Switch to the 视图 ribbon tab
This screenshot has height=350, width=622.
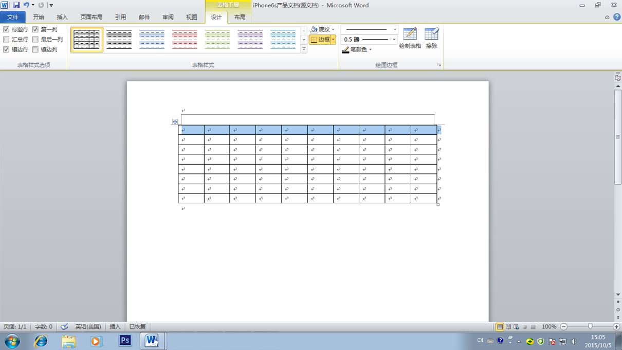(192, 17)
